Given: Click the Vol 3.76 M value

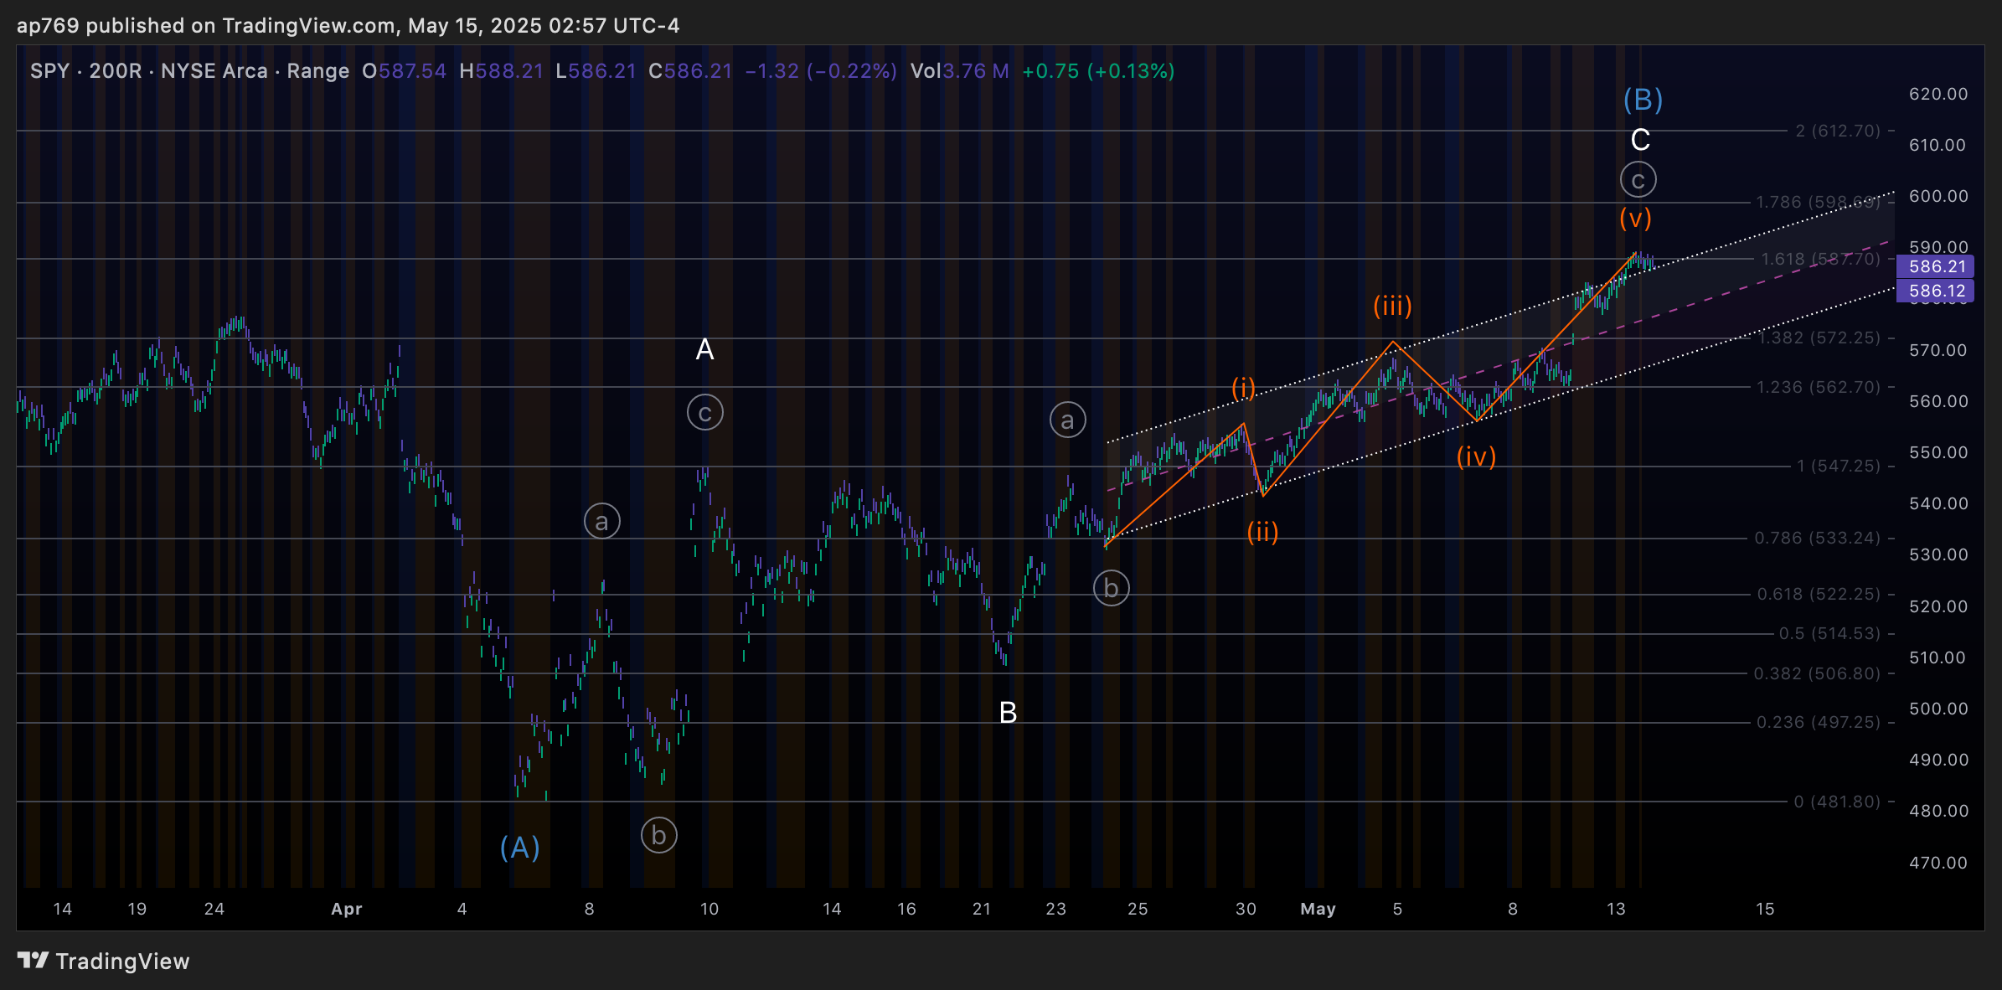Looking at the screenshot, I should 960,71.
